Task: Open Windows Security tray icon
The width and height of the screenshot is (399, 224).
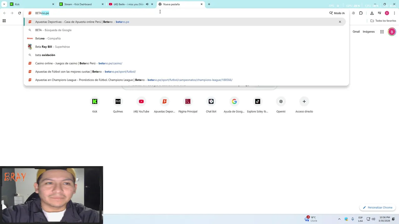Action: click(x=346, y=219)
